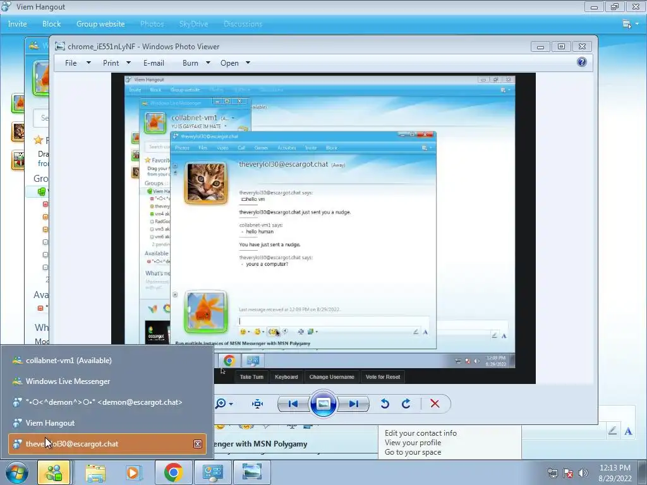Click E-mail in Photo Viewer toolbar
The image size is (647, 485).
click(x=154, y=63)
